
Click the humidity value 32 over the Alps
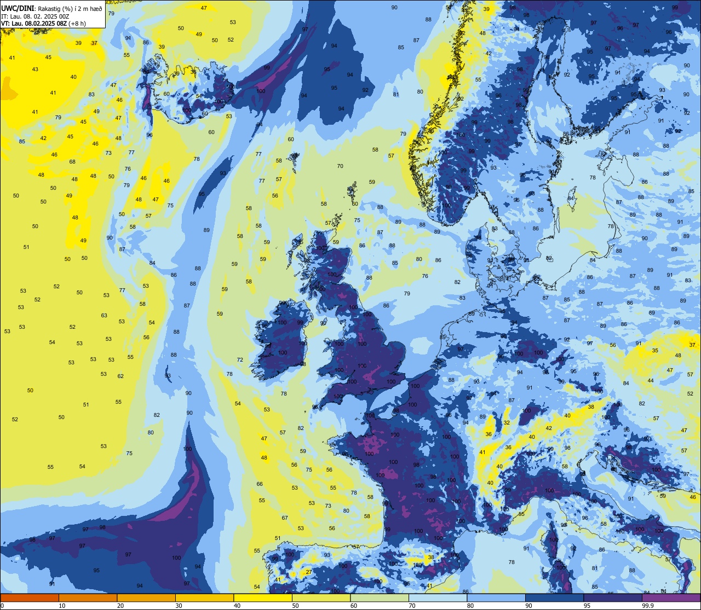[x=507, y=422]
